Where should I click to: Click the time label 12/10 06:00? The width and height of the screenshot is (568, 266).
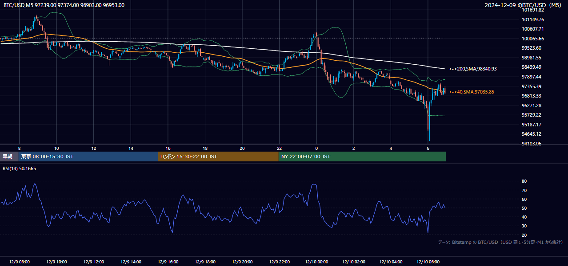click(428, 262)
